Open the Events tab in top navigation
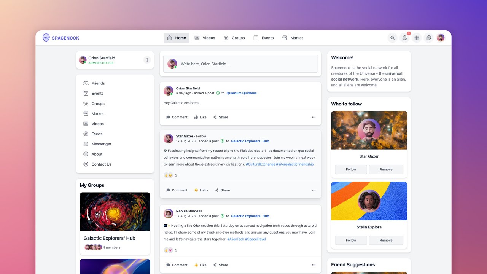Screen dimensions: 487x274 click(264, 38)
